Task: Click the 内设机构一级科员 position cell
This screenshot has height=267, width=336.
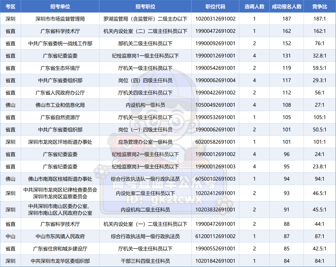Action: tap(145, 105)
